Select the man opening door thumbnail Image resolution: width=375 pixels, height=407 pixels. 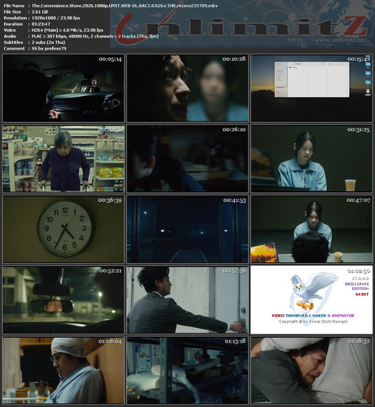click(187, 300)
